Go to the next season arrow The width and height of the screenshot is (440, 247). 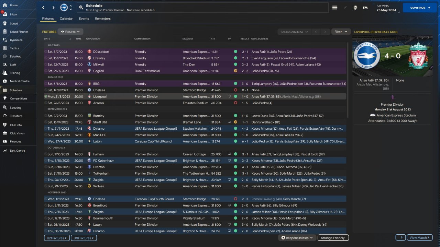coord(325,32)
